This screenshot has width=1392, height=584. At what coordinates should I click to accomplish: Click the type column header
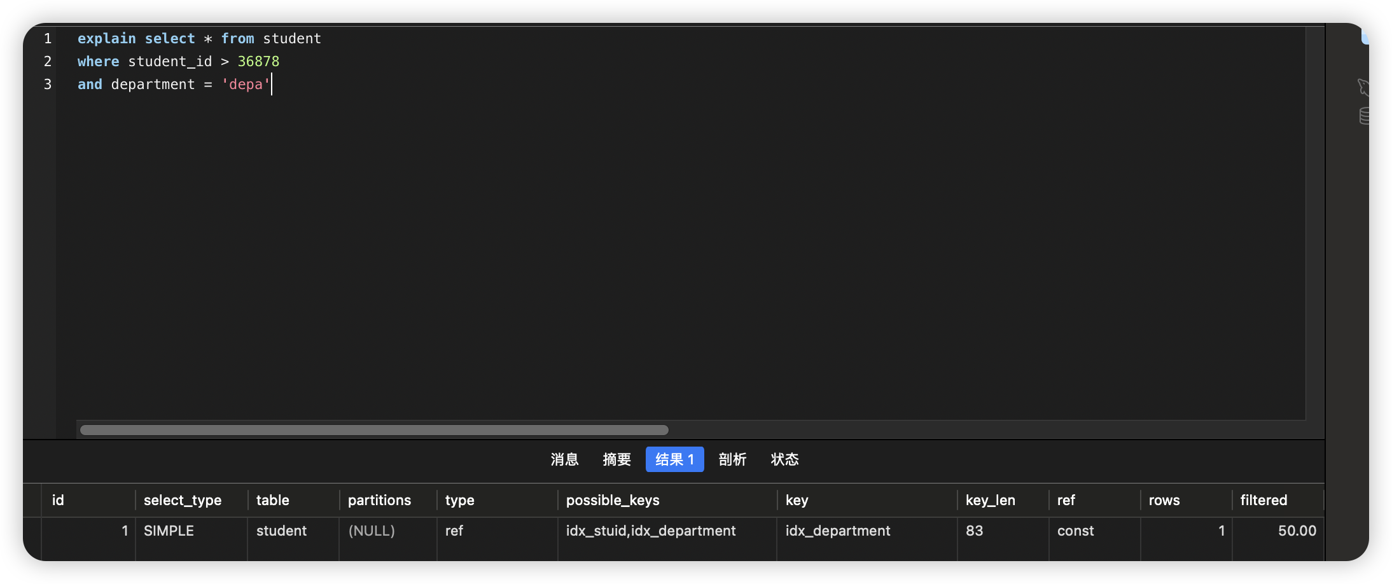[x=497, y=500]
